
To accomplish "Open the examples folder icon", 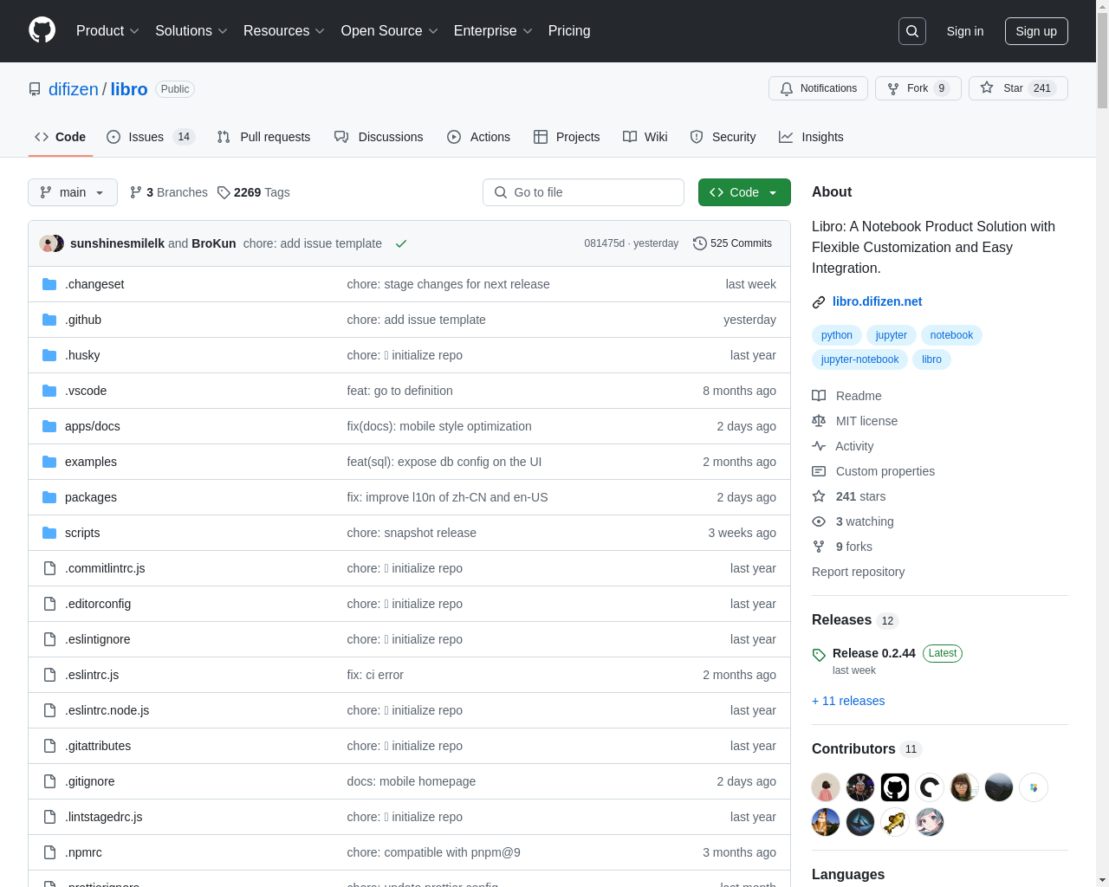I will 49,462.
